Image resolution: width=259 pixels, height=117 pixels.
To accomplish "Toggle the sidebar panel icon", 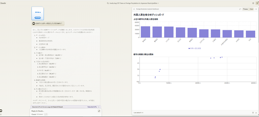I will pyautogui.click(x=1, y=114).
